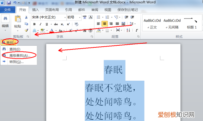Toggle Justify paragraph alignment
The image size is (203, 121).
click(117, 24)
